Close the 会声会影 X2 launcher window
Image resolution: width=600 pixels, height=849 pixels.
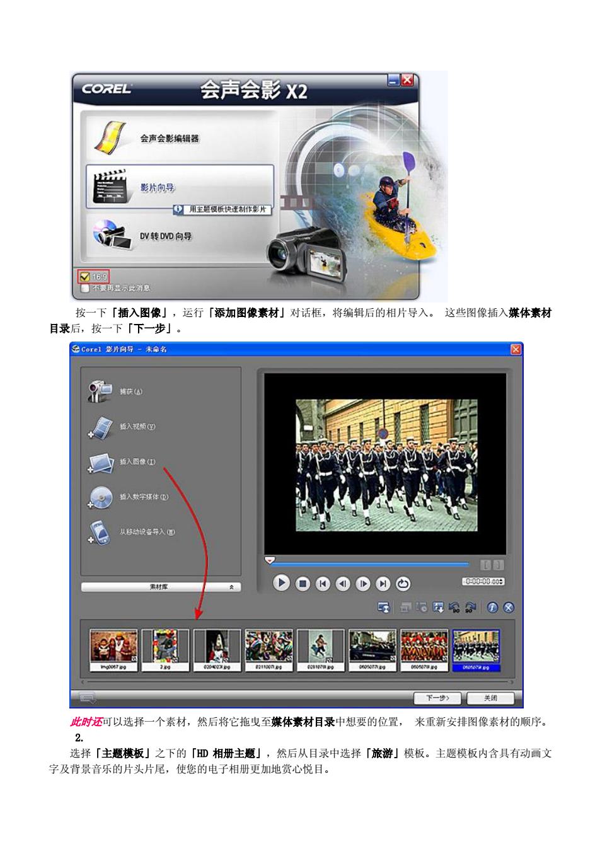(407, 80)
